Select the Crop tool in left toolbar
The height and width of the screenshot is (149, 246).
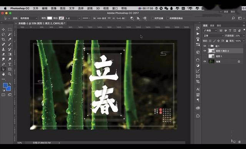point(3,39)
